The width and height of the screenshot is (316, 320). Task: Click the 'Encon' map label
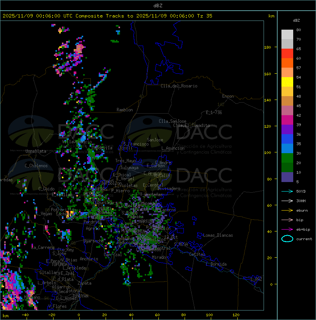[x=228, y=96]
